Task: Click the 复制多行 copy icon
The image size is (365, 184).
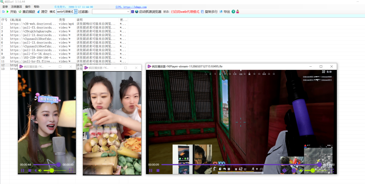Action: [202, 12]
